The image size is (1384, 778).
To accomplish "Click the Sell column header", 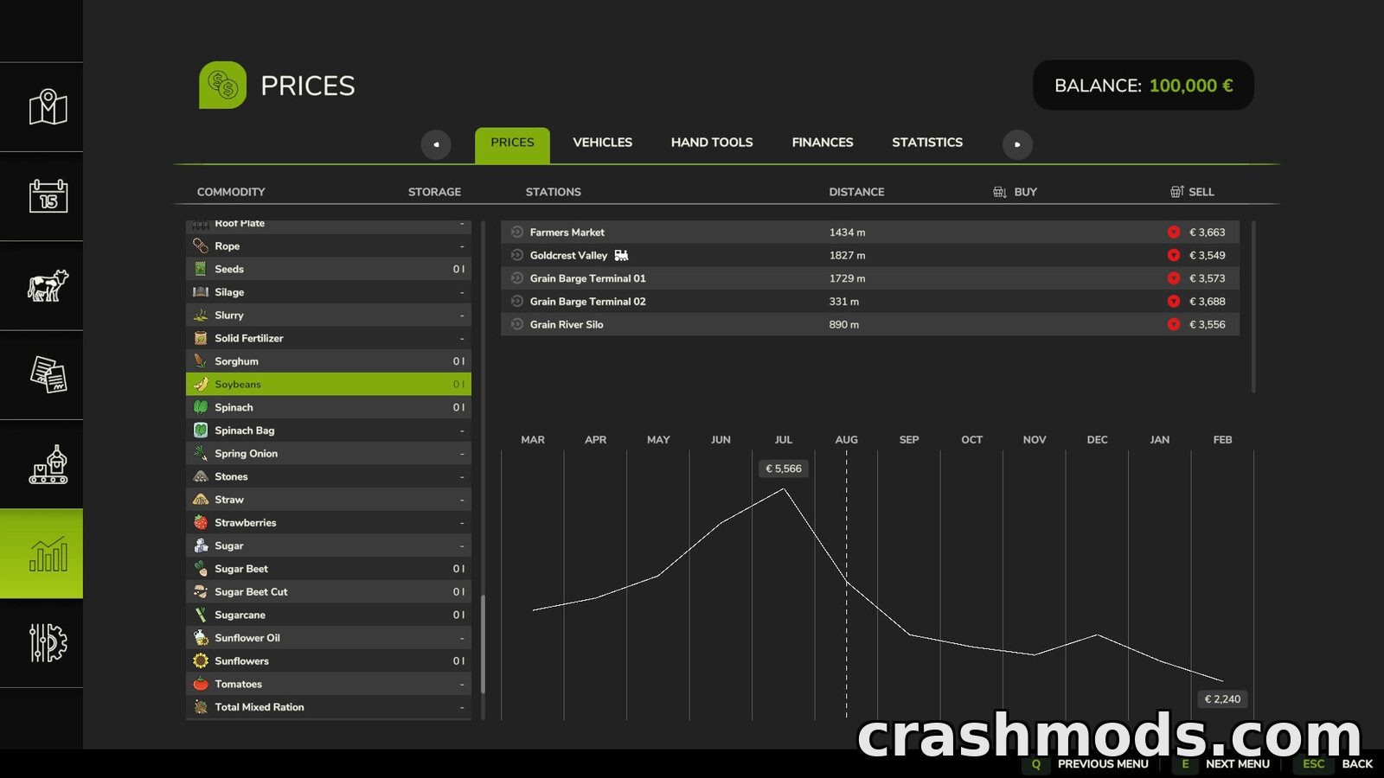I will [1192, 191].
